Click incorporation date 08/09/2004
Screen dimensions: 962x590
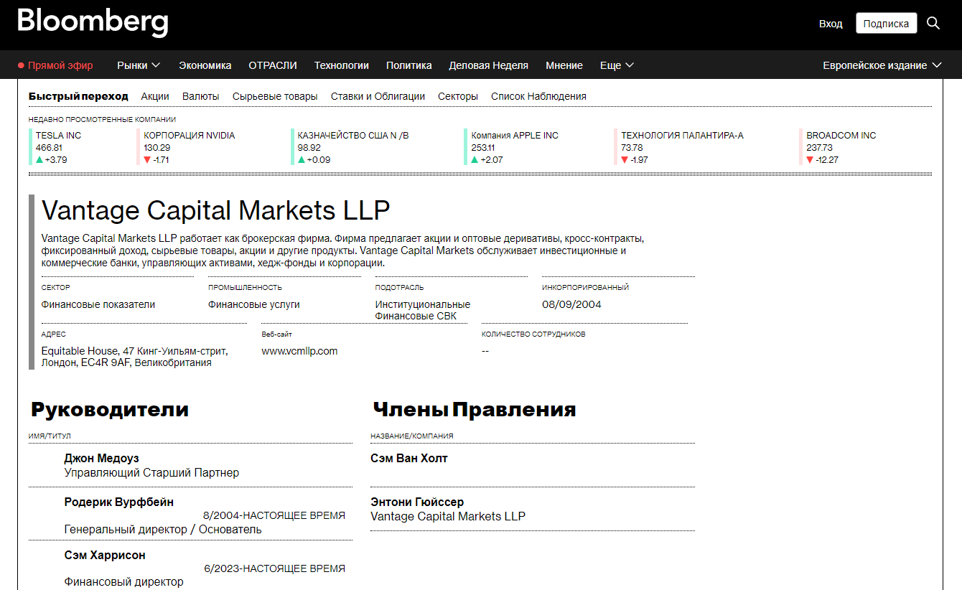tap(571, 304)
